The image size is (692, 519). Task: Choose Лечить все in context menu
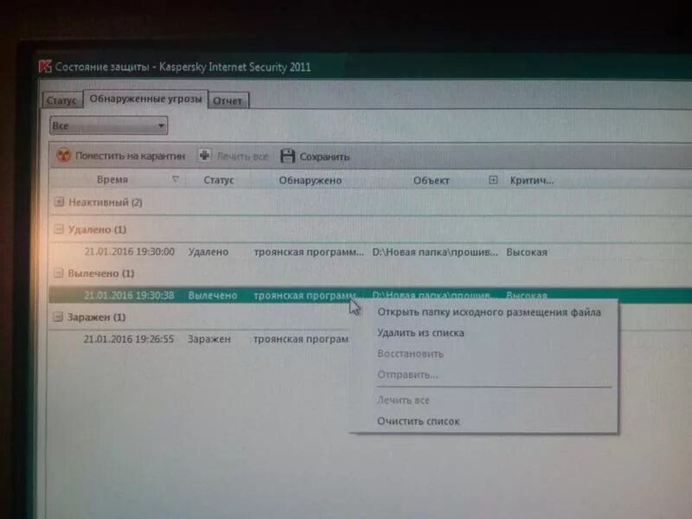point(403,400)
